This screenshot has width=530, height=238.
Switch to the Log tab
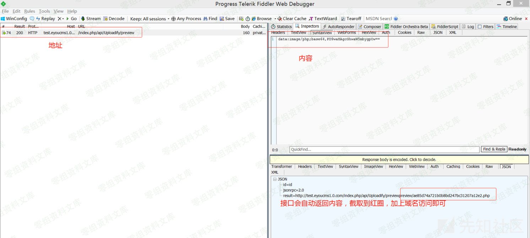tap(468, 27)
